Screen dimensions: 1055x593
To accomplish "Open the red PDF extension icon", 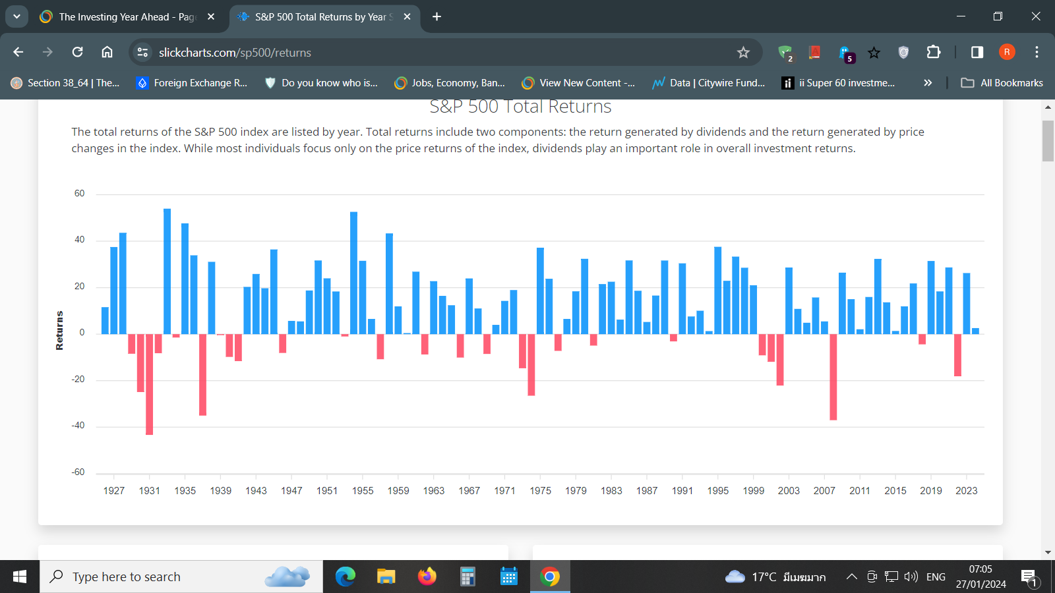I will point(815,52).
